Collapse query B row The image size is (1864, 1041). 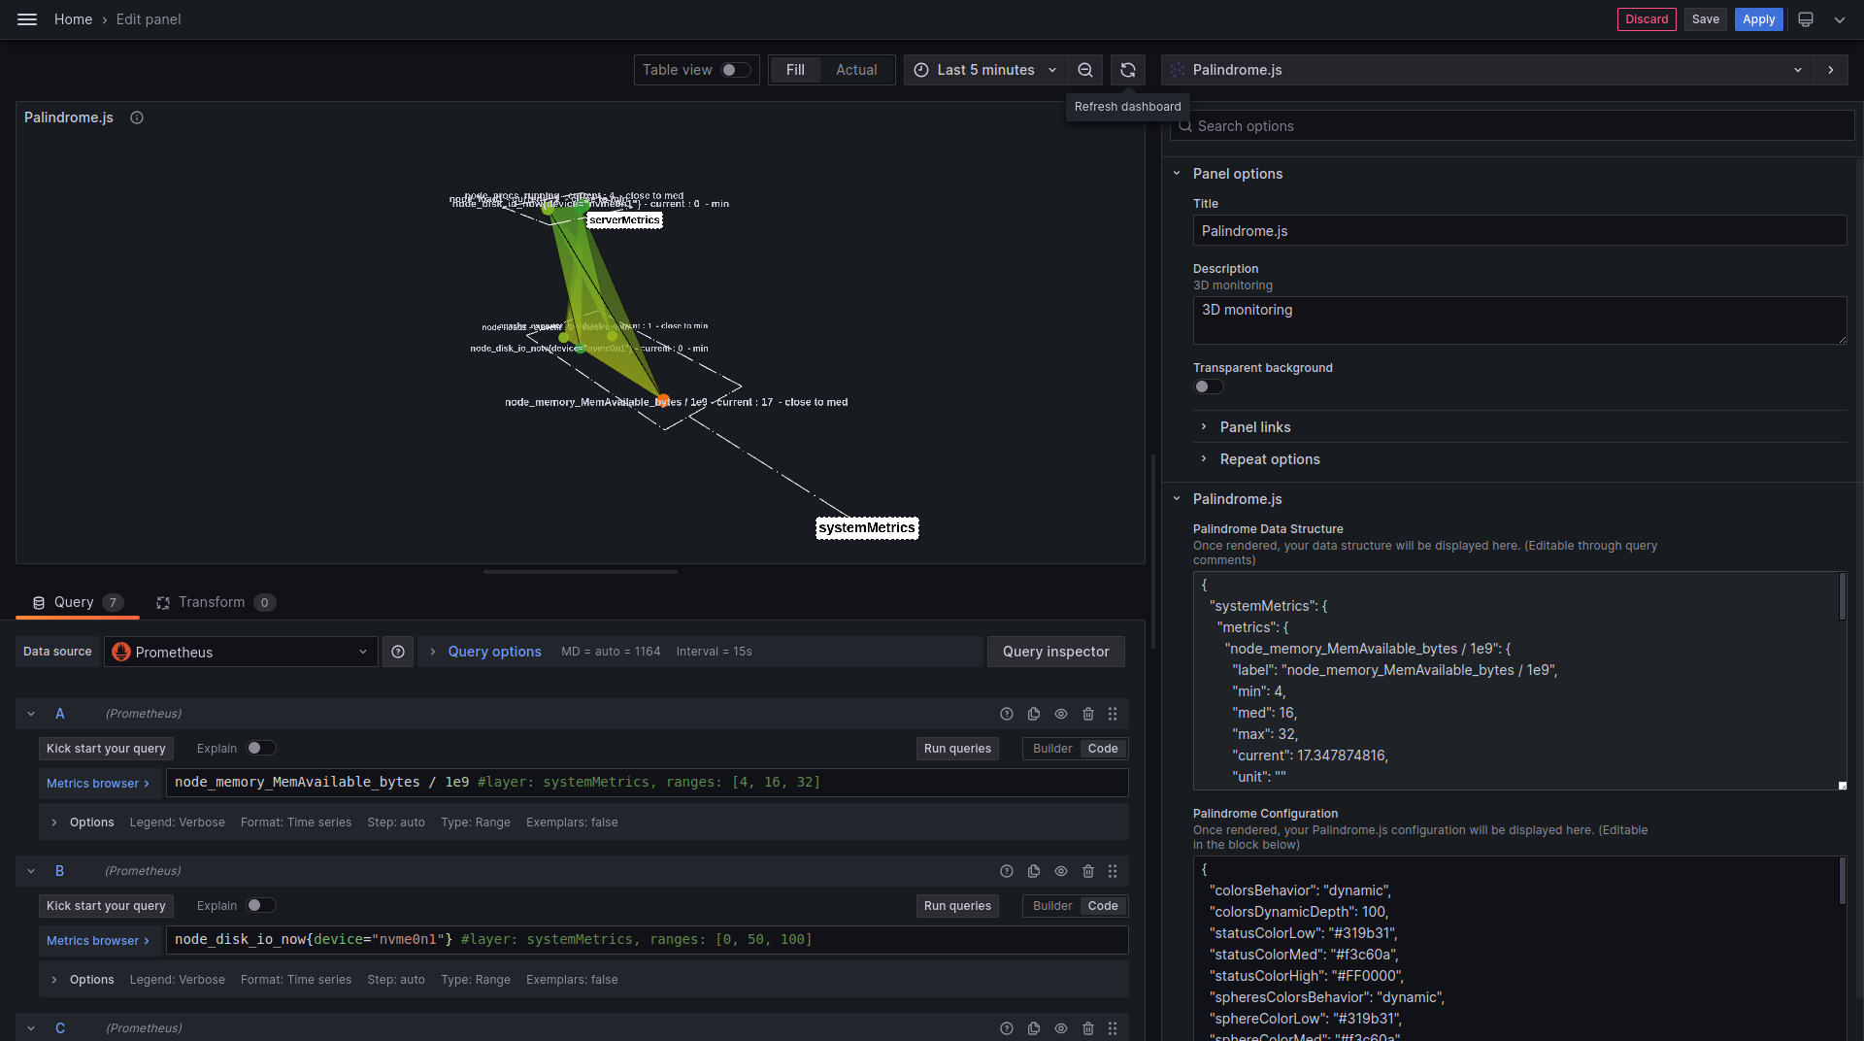coord(31,871)
